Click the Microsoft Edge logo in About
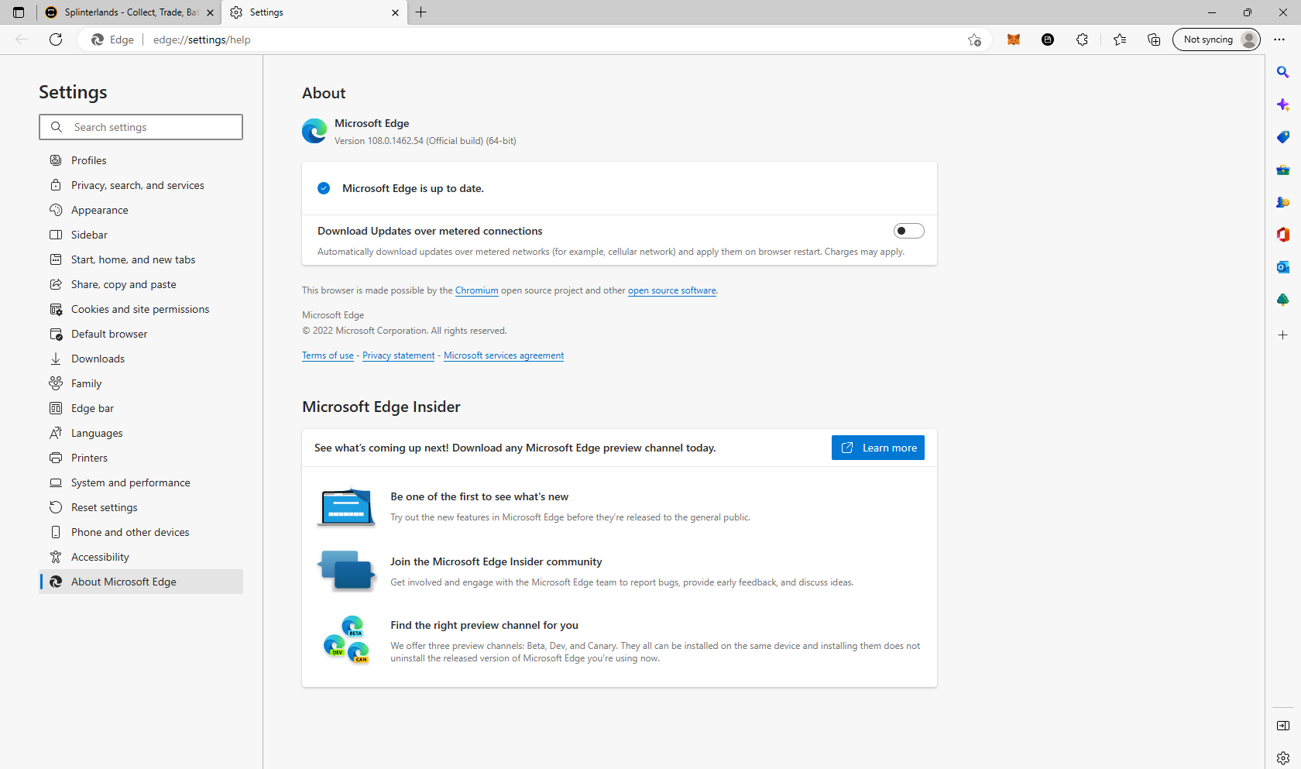 point(314,131)
